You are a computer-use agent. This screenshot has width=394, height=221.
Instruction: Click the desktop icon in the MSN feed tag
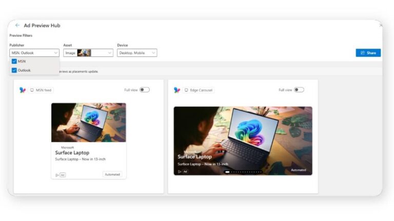coord(32,90)
